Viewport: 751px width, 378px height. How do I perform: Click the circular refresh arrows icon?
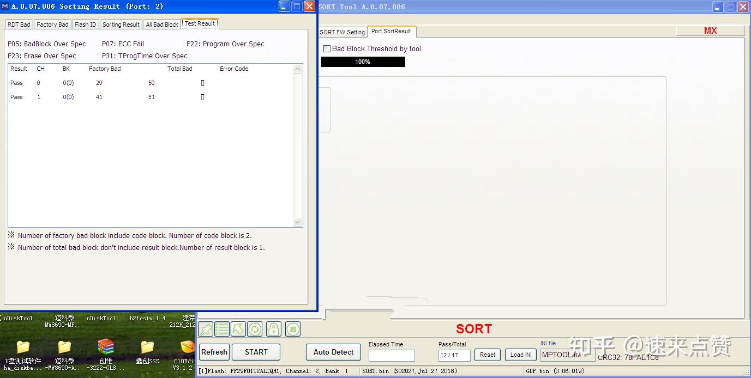pos(255,329)
